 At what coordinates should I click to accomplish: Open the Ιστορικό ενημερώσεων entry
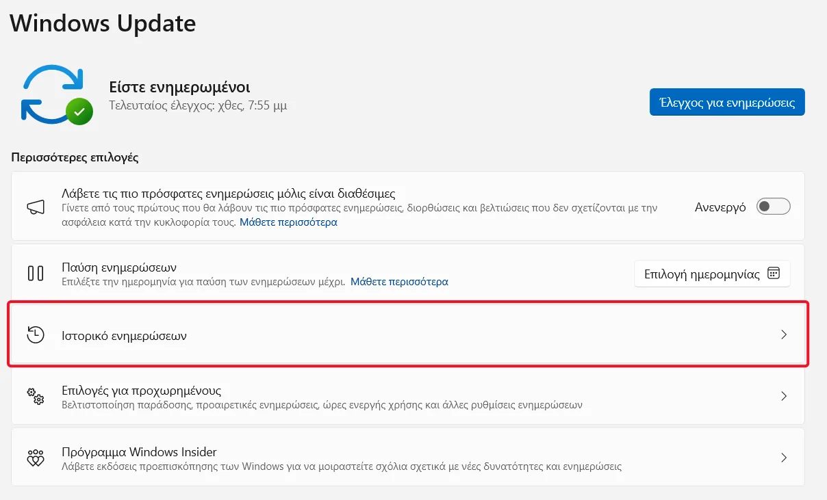click(x=408, y=334)
